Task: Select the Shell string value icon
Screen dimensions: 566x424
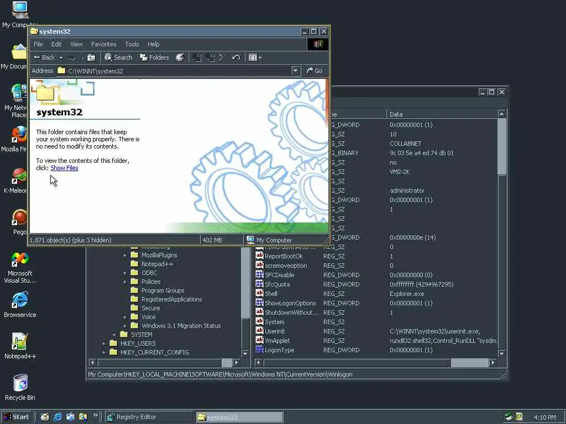Action: click(x=260, y=294)
